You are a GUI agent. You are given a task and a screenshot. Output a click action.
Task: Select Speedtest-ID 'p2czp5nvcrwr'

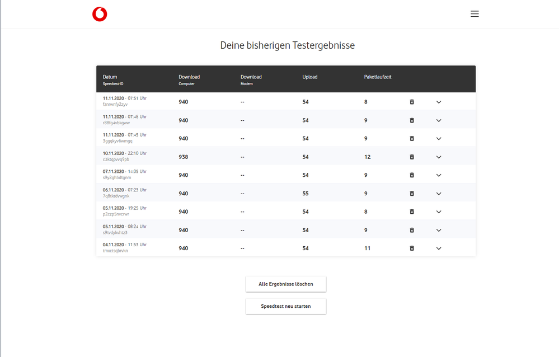[x=116, y=214]
